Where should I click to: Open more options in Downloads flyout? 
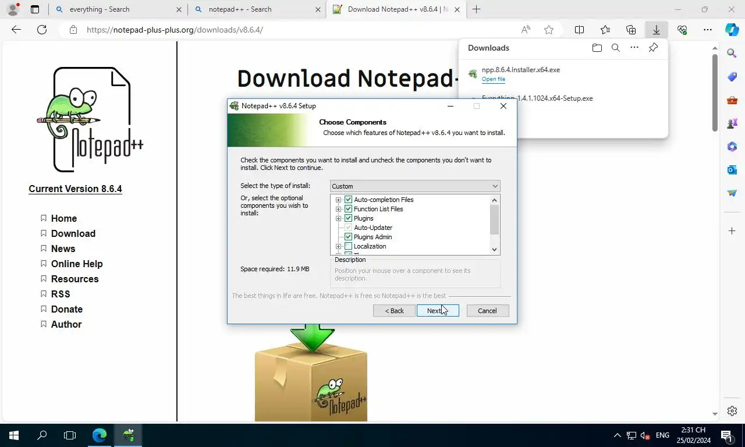coord(634,48)
